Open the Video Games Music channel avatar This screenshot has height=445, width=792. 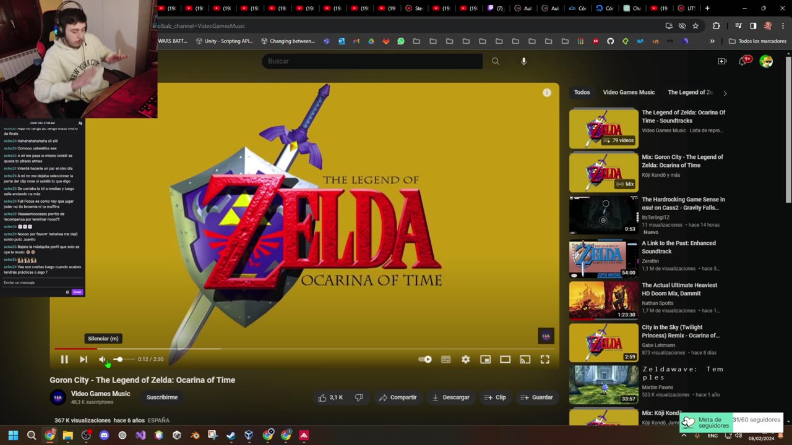[x=58, y=397]
